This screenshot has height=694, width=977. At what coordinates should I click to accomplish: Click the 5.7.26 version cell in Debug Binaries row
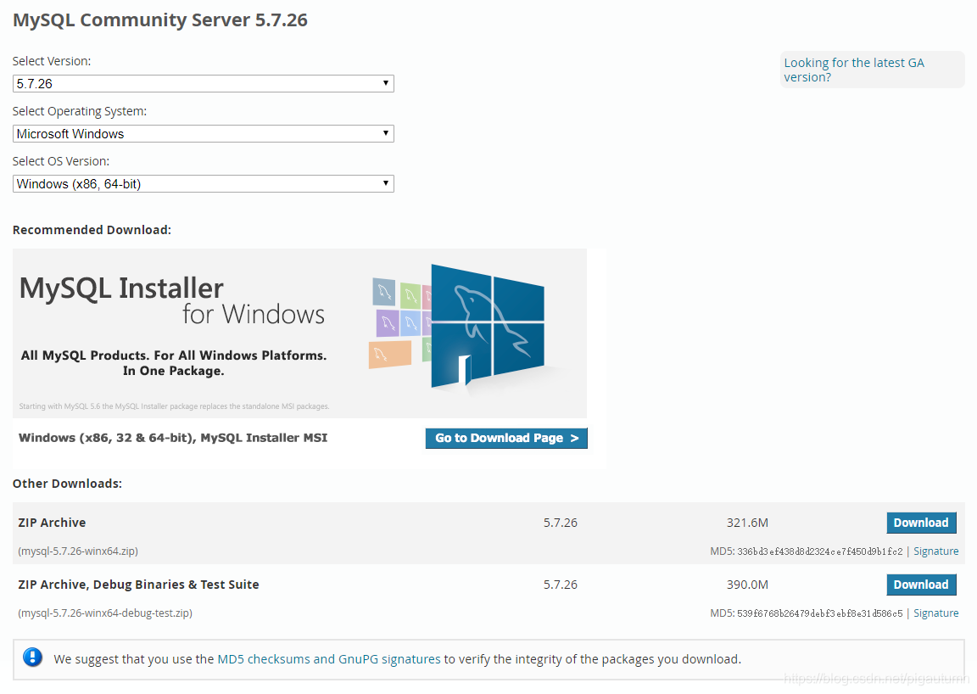[x=560, y=585]
